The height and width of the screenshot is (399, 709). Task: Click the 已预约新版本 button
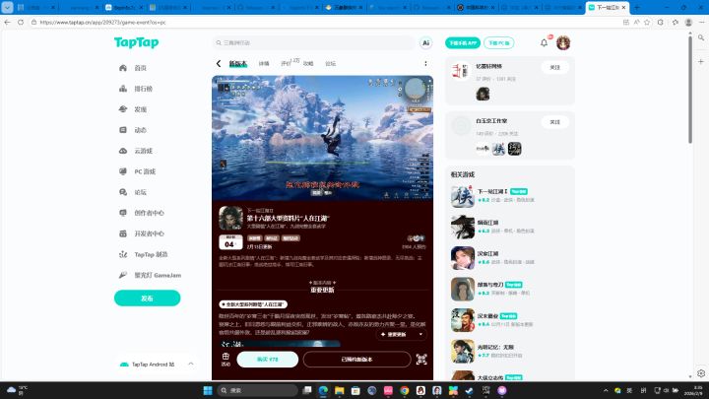coord(356,360)
